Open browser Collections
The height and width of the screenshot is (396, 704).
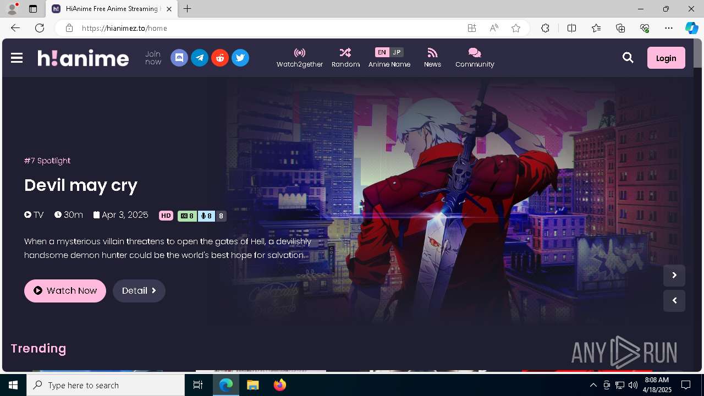620,28
